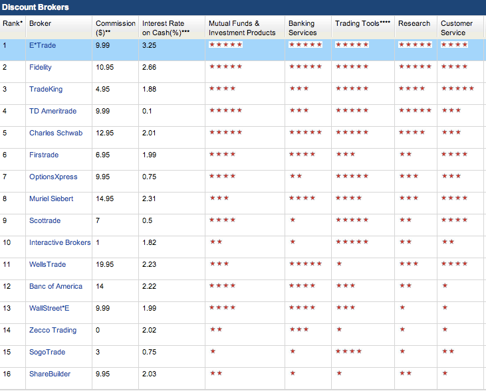
Task: Click ShareBuilder's Mutual Funds two-star rating
Action: (x=215, y=373)
